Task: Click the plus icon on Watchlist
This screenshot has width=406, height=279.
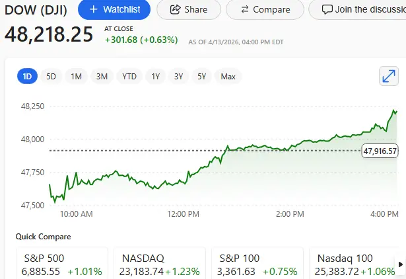Action: tap(93, 10)
